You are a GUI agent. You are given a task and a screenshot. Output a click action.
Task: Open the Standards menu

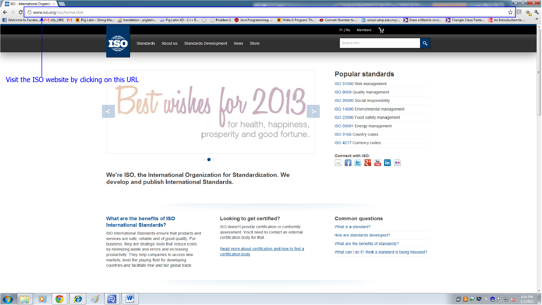click(x=146, y=43)
